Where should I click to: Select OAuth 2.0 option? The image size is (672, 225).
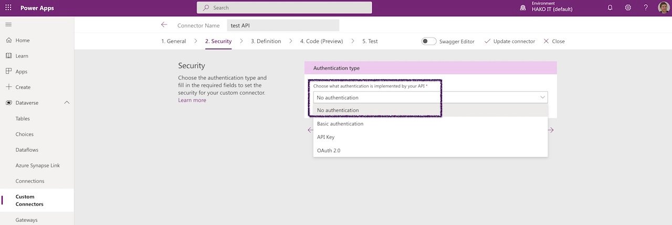point(430,150)
